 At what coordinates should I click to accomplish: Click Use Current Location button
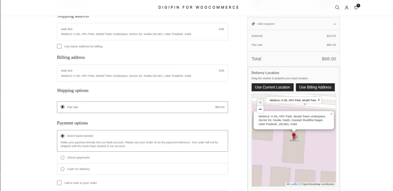pos(272,87)
